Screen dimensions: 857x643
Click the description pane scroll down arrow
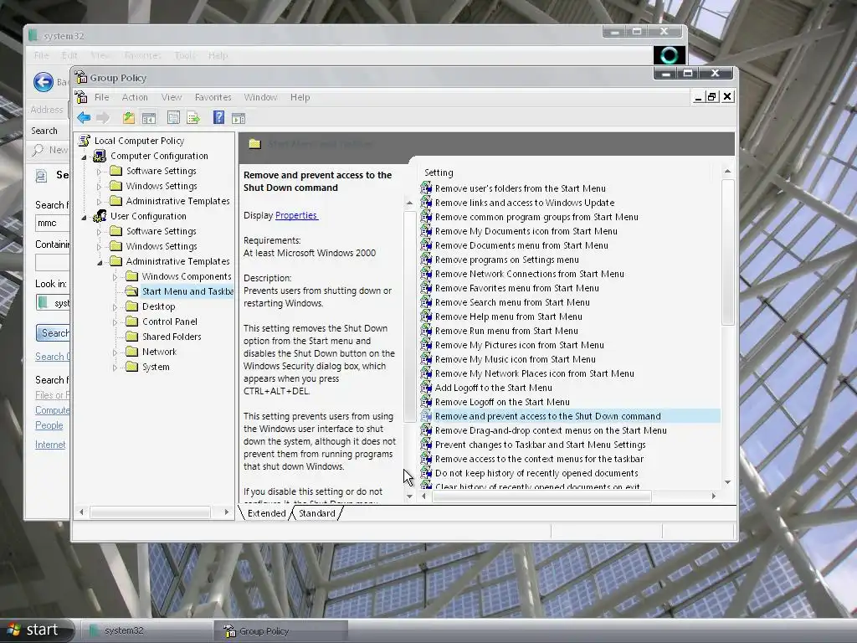[409, 496]
